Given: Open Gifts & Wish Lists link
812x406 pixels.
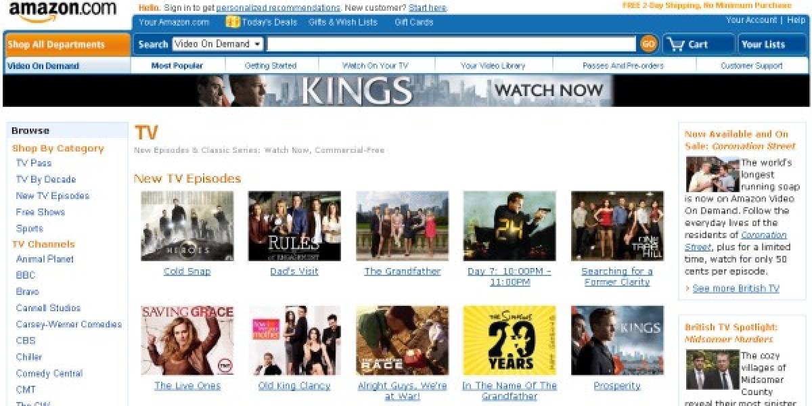Looking at the screenshot, I should point(342,22).
